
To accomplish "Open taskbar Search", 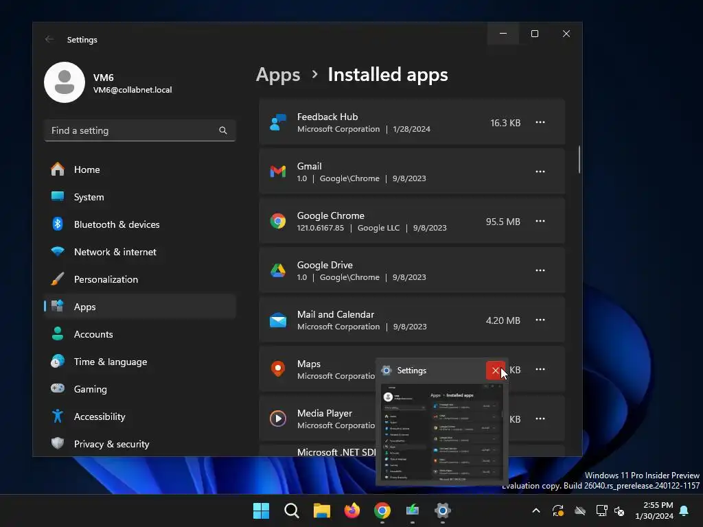I will click(291, 511).
